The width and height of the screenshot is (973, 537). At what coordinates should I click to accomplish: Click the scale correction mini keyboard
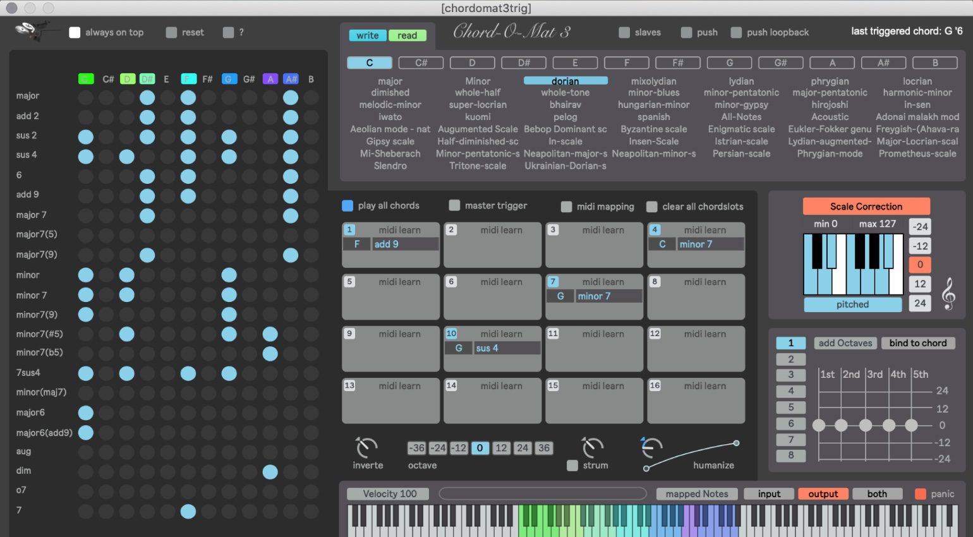click(853, 264)
